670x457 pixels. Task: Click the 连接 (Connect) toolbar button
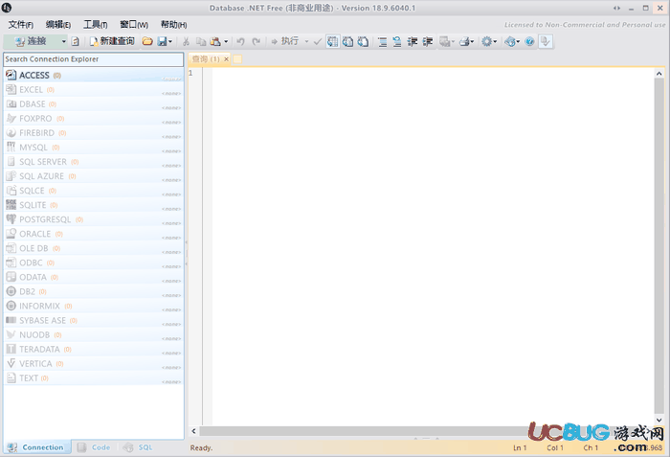pyautogui.click(x=31, y=41)
